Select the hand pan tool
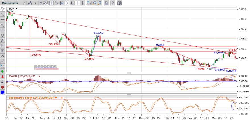The width and height of the screenshot is (250, 120). pos(3,9)
